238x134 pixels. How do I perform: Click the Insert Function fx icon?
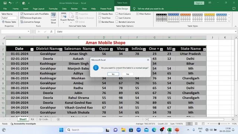[x=51, y=32]
